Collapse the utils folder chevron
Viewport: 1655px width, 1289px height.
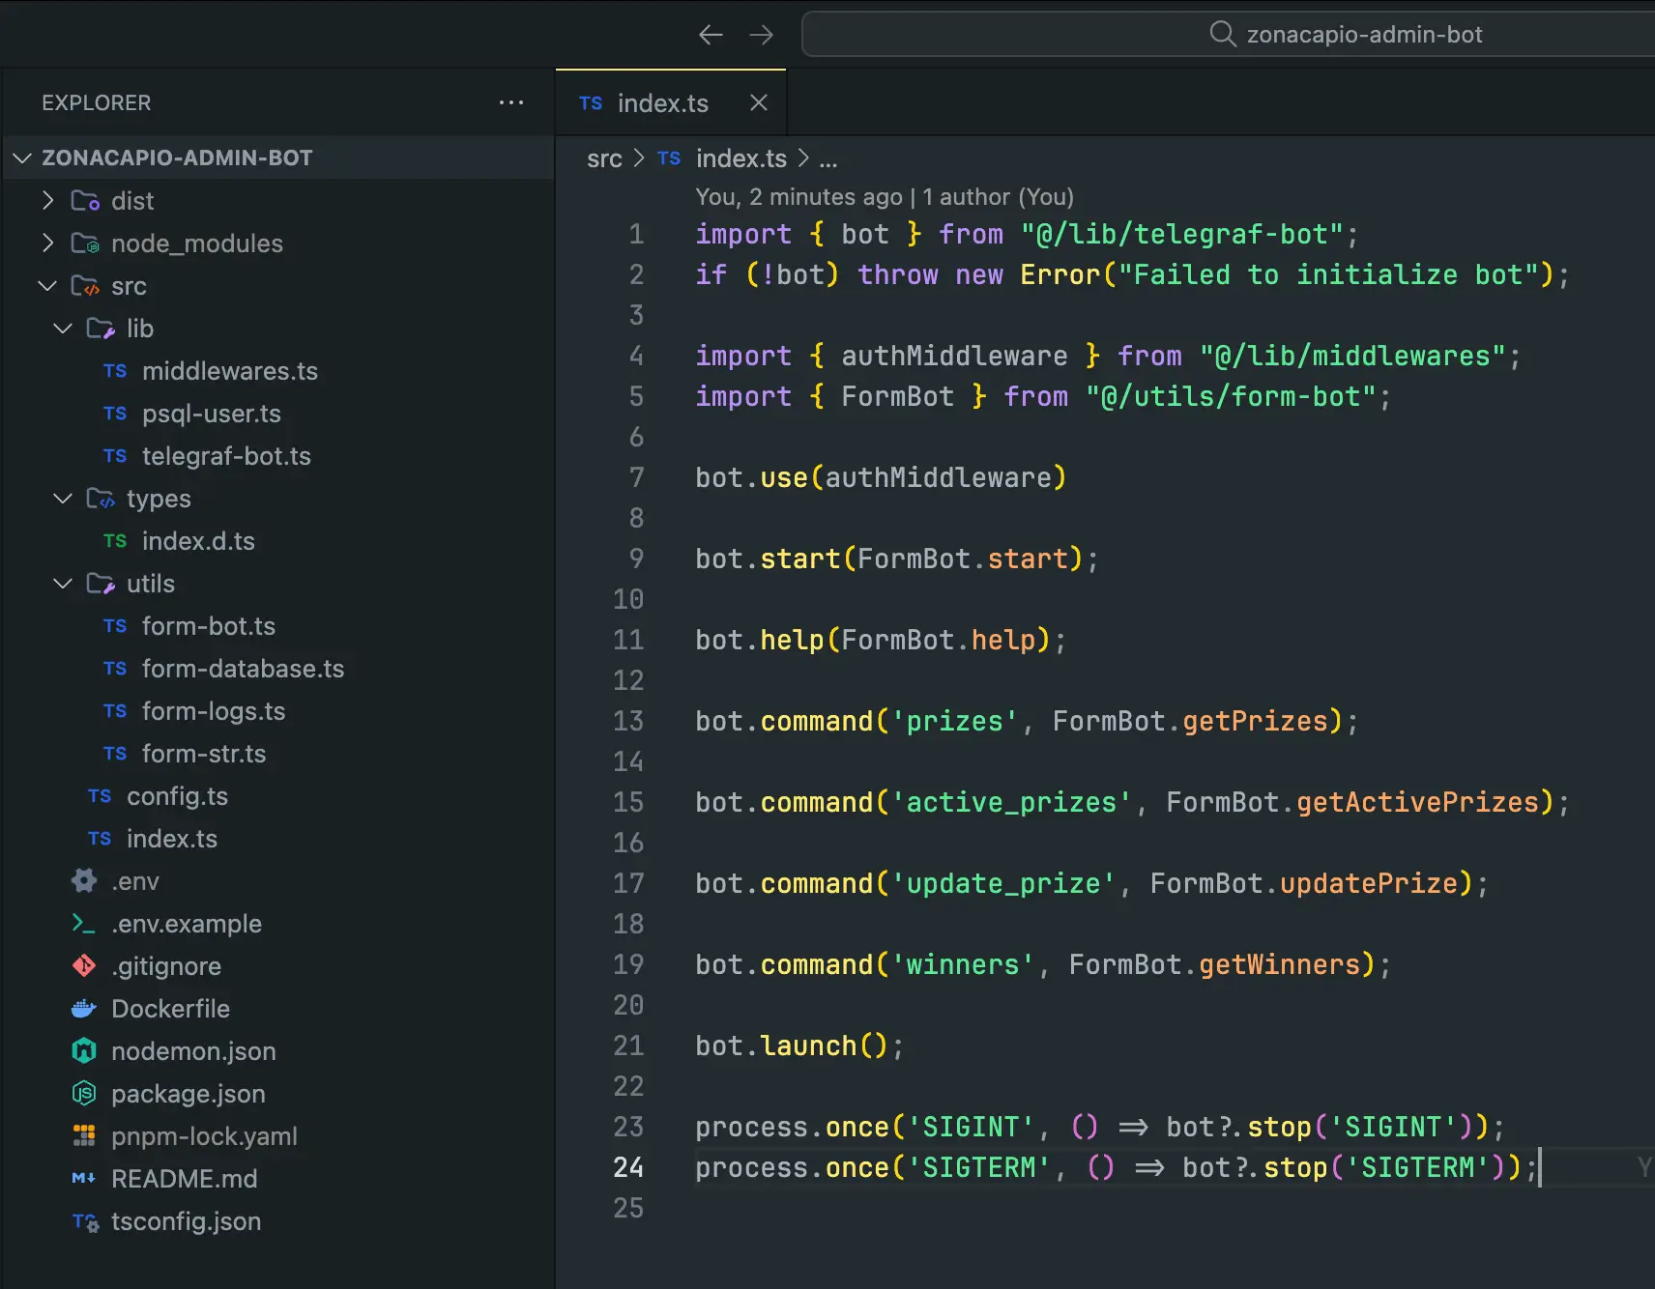coord(63,583)
